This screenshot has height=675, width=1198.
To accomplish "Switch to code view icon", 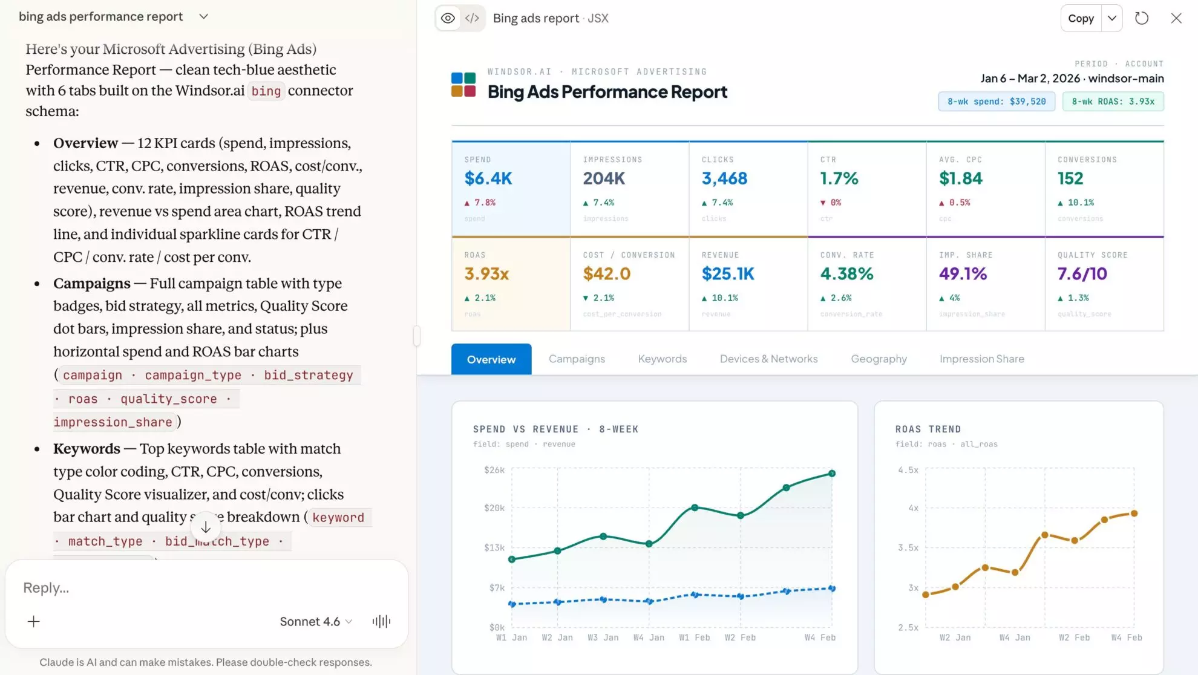I will pos(472,18).
